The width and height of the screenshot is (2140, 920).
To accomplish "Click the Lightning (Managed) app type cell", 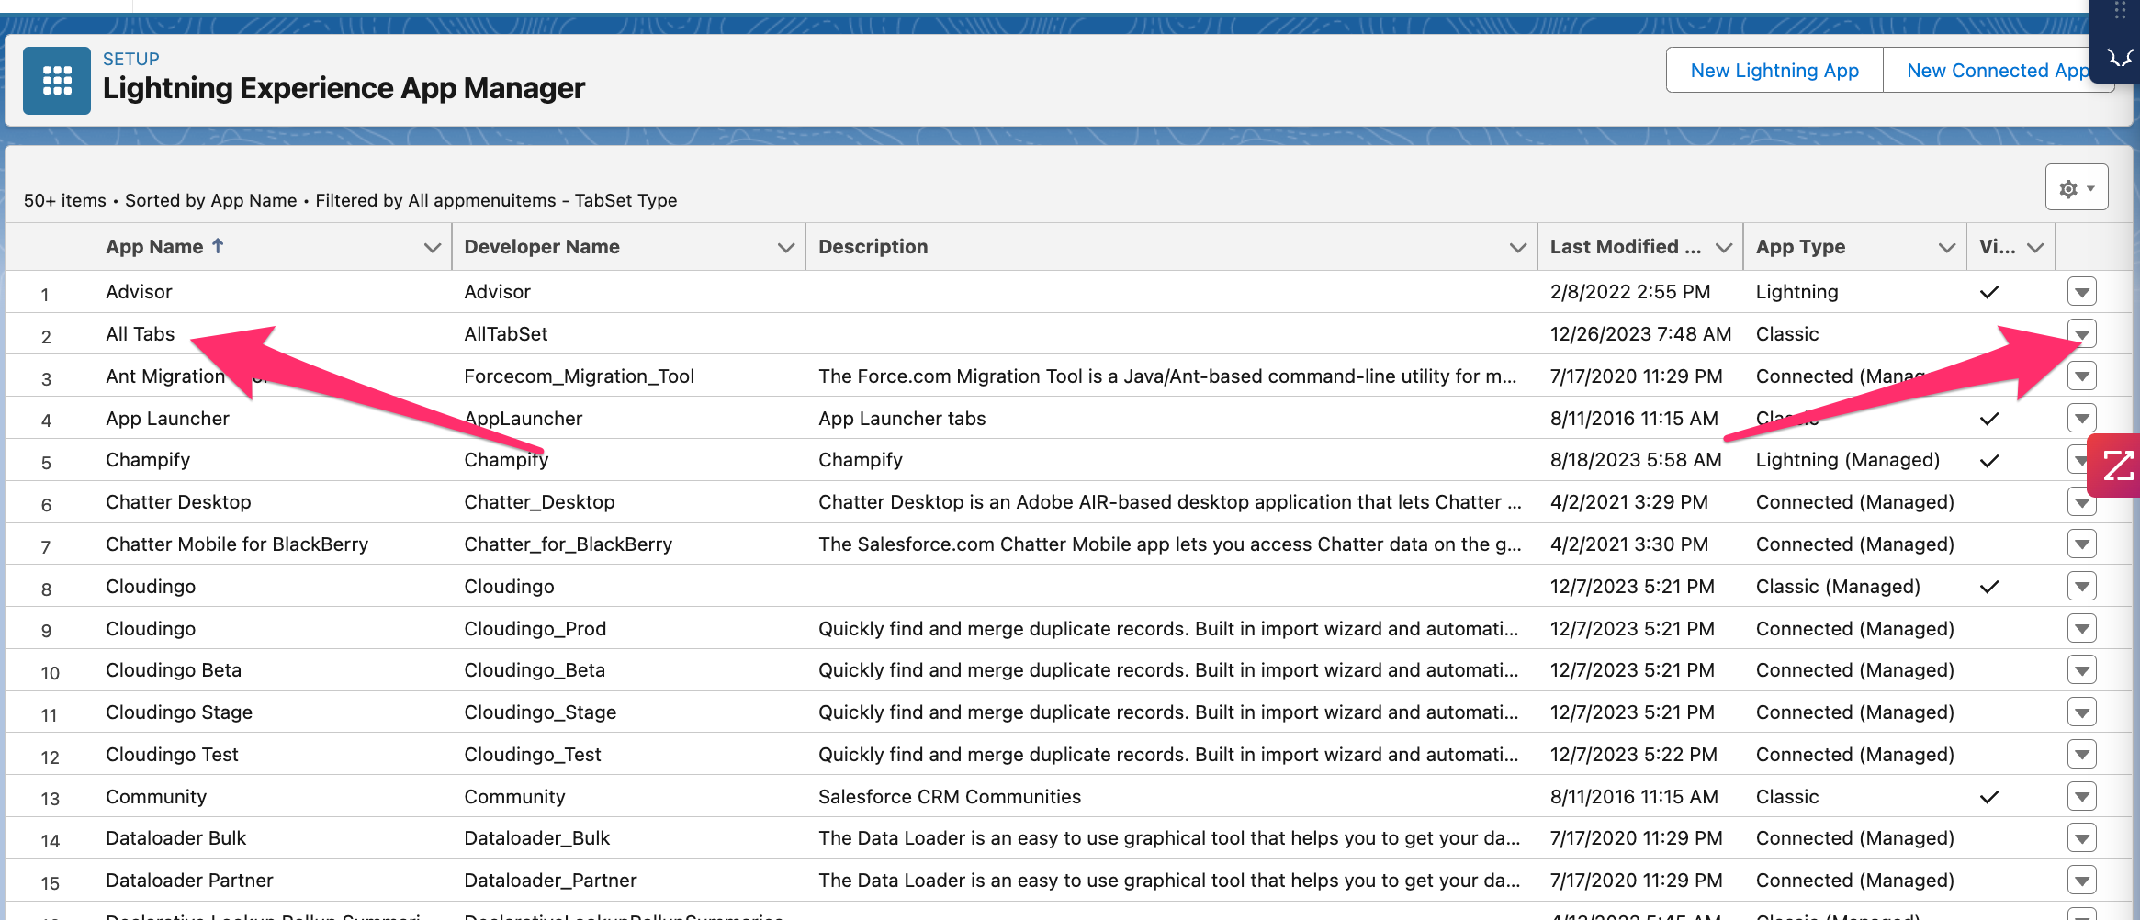I will click(x=1848, y=460).
